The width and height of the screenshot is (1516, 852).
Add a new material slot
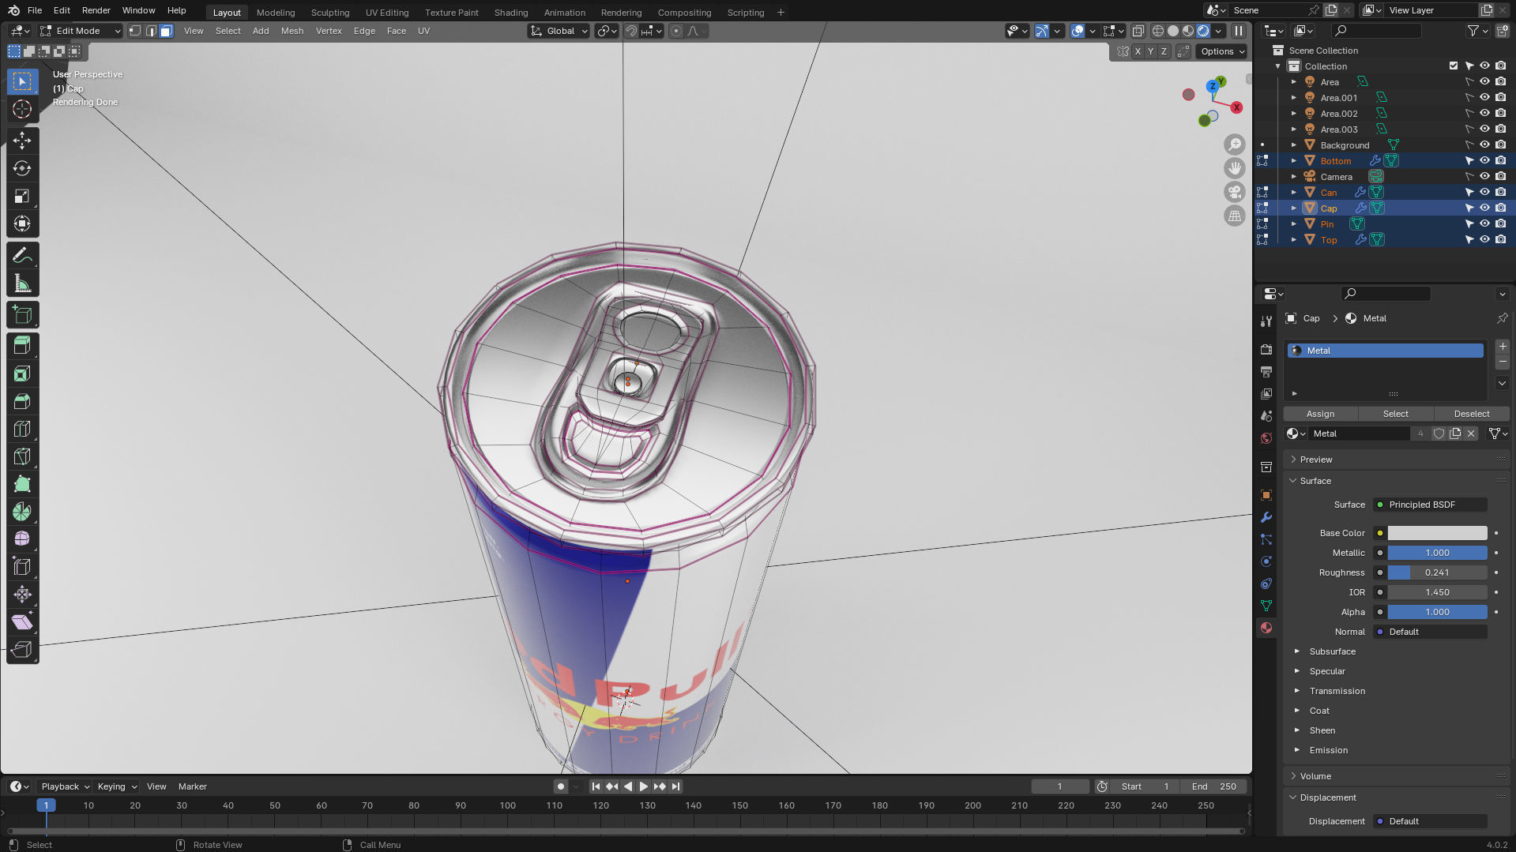(1503, 347)
